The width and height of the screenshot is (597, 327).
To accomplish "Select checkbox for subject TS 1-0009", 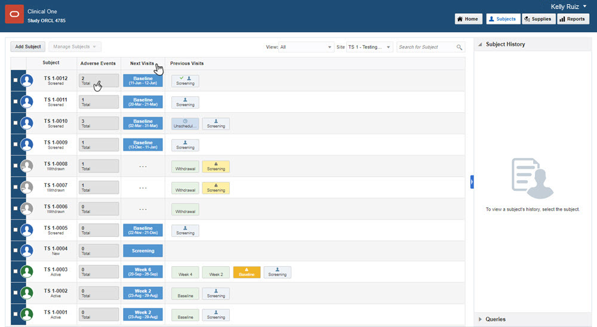I will click(16, 144).
